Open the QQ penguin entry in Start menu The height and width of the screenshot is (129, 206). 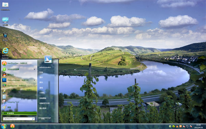click(19, 75)
